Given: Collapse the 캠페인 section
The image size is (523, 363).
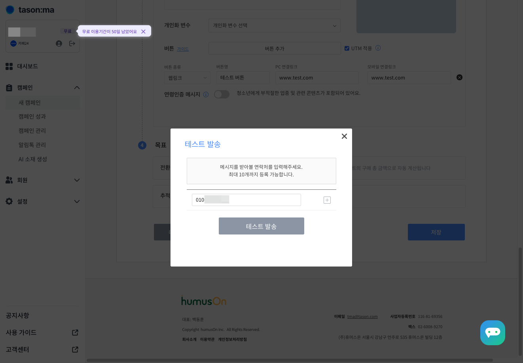Looking at the screenshot, I should click(x=77, y=88).
